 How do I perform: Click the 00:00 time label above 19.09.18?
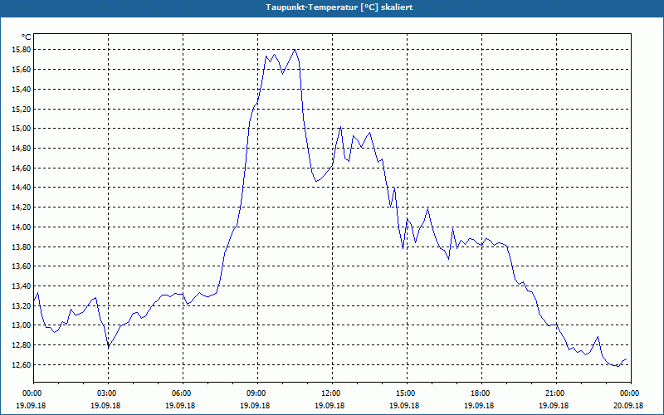coord(33,393)
